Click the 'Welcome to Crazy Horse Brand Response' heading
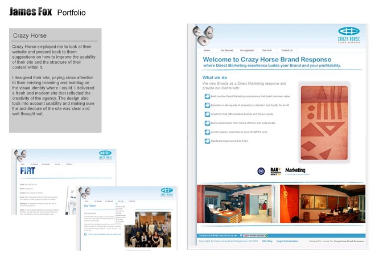Viewport: 387px width, 258px height. [x=267, y=59]
